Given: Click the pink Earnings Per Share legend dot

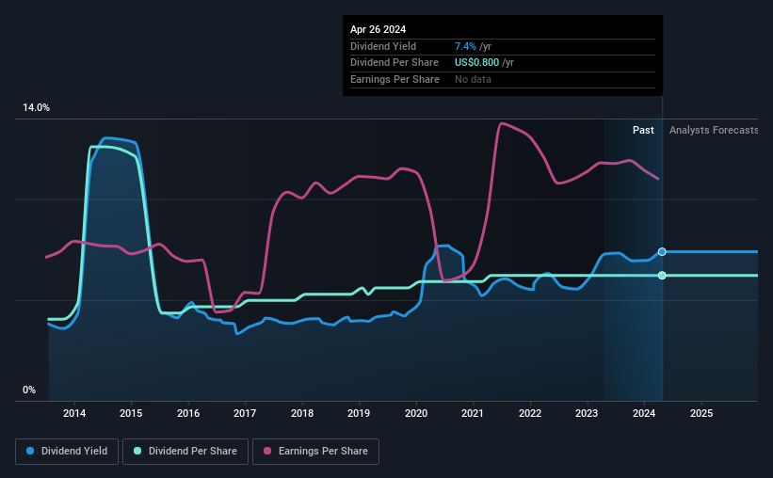Looking at the screenshot, I should [x=267, y=451].
